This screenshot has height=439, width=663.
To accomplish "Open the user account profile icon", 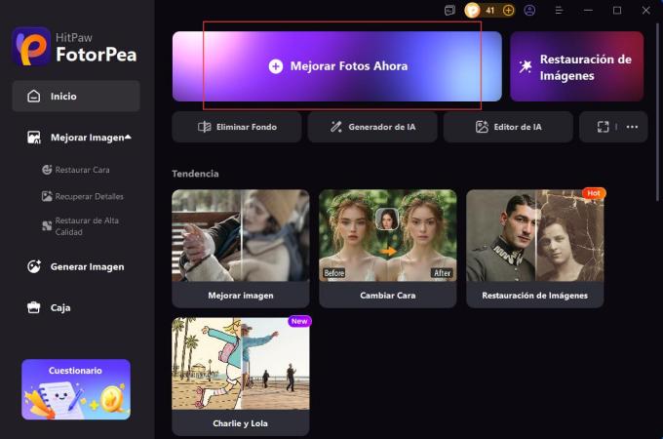I will (529, 10).
